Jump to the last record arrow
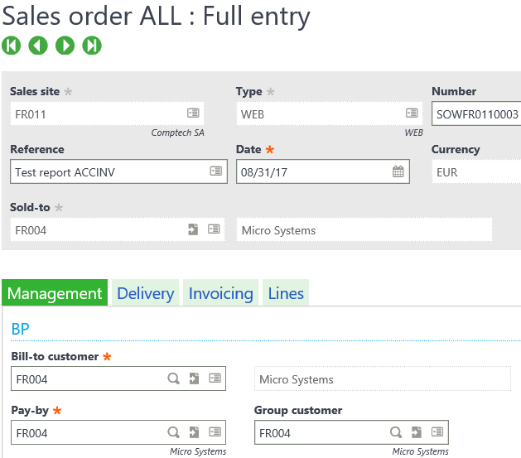Image resolution: width=521 pixels, height=458 pixels. tap(92, 46)
